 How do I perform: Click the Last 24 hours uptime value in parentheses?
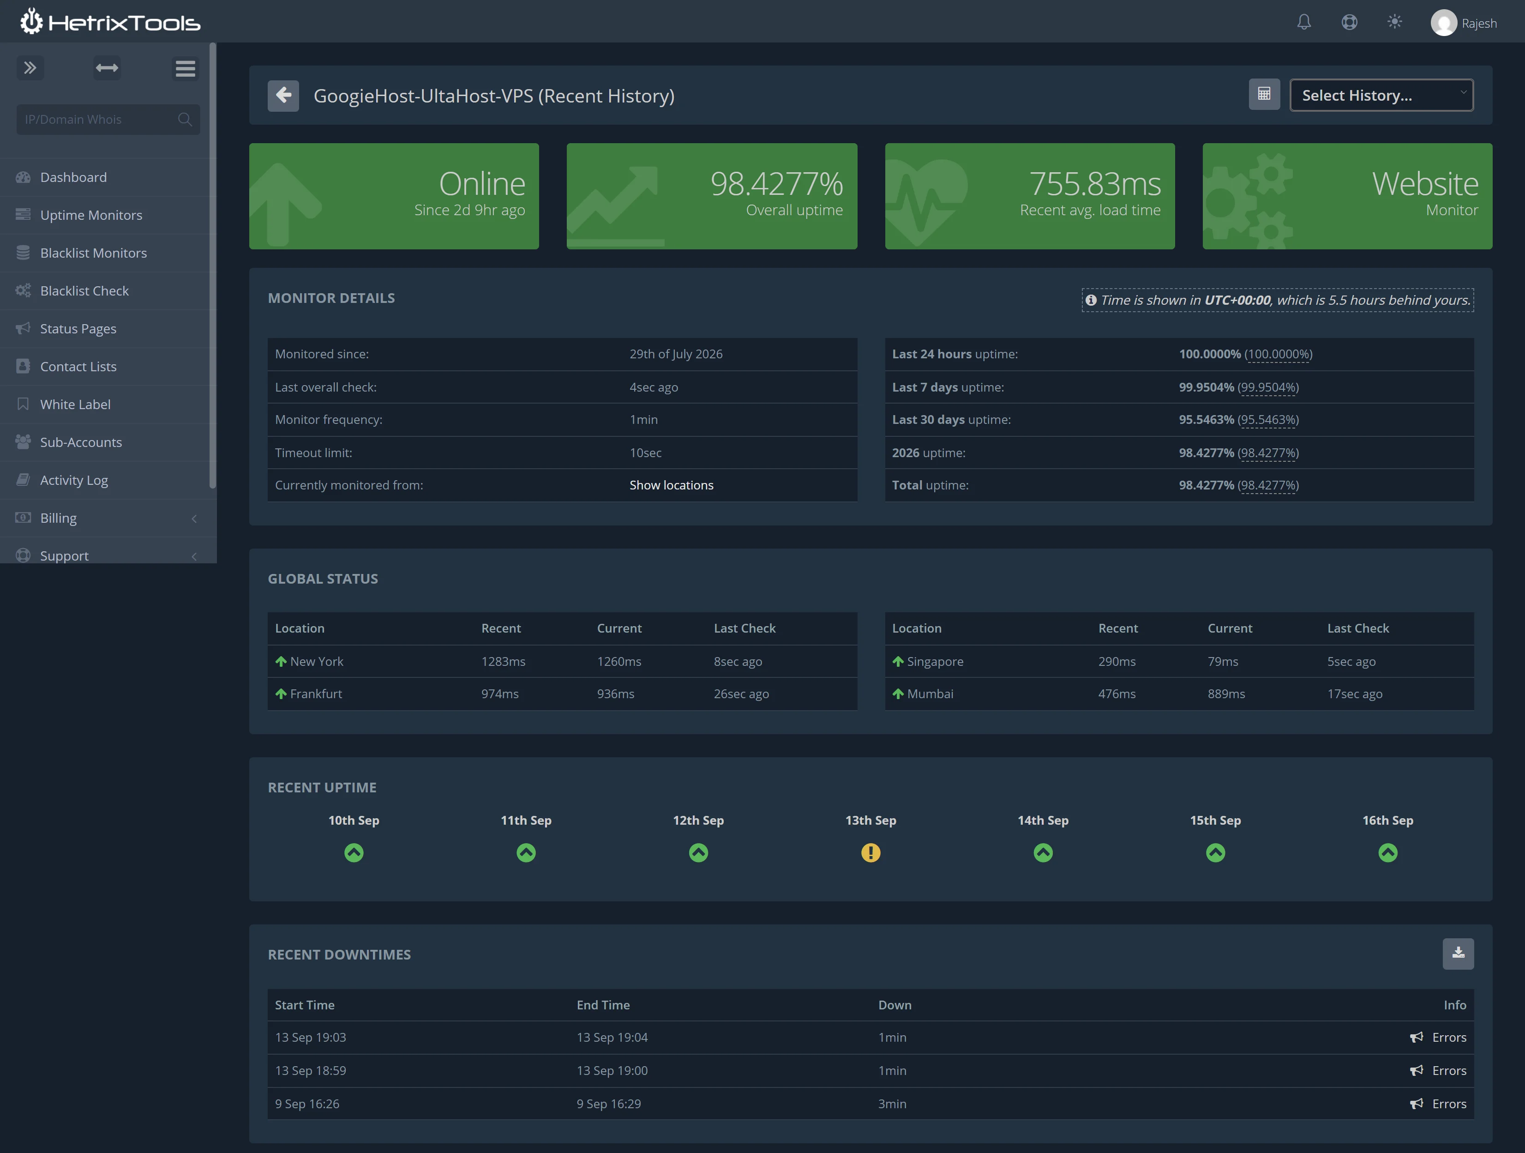coord(1278,355)
